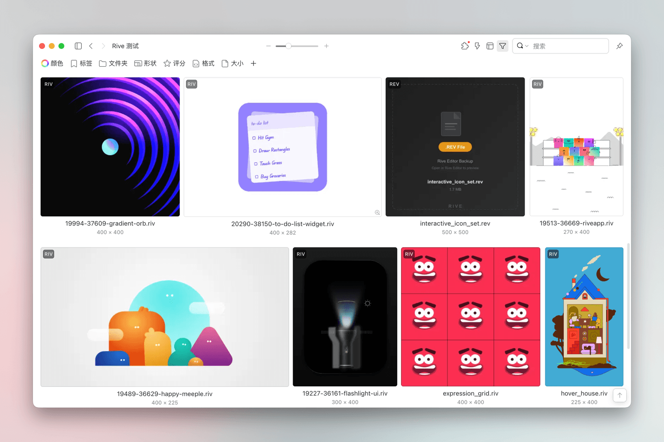664x442 pixels.
Task: Click the zoom out minus icon
Action: 269,46
